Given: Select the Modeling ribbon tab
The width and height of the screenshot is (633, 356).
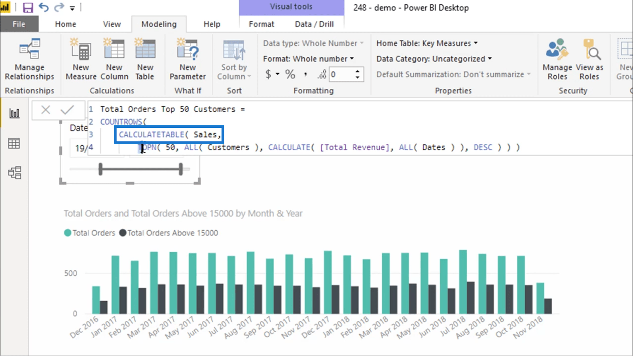Looking at the screenshot, I should pos(159,24).
